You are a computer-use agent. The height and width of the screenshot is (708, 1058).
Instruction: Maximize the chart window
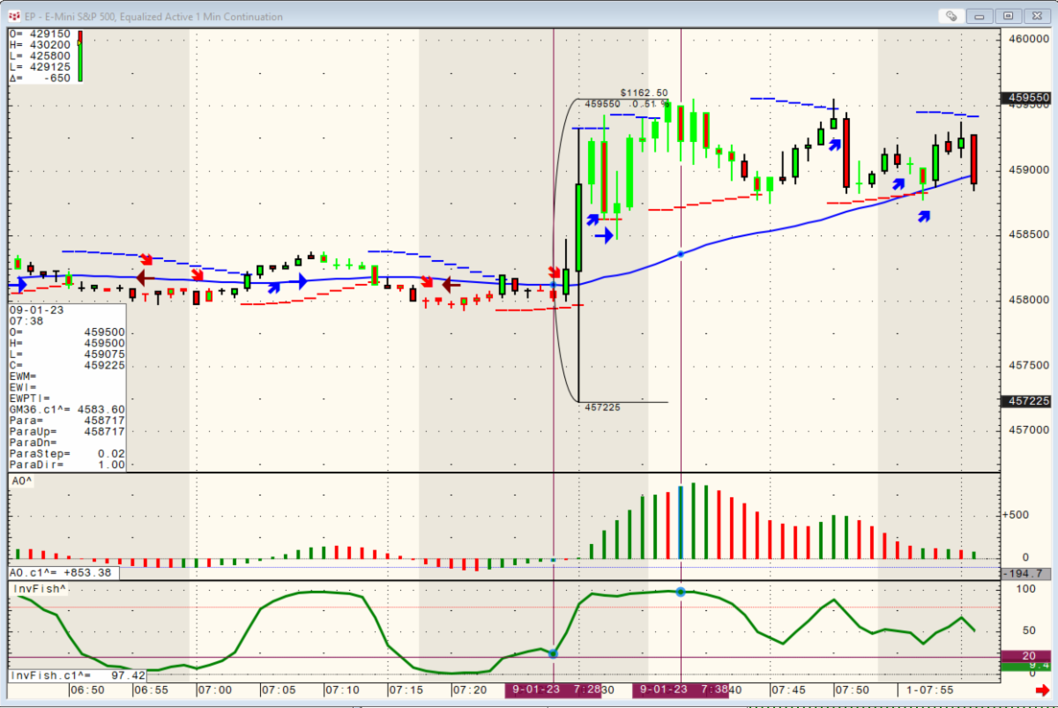click(x=1010, y=16)
